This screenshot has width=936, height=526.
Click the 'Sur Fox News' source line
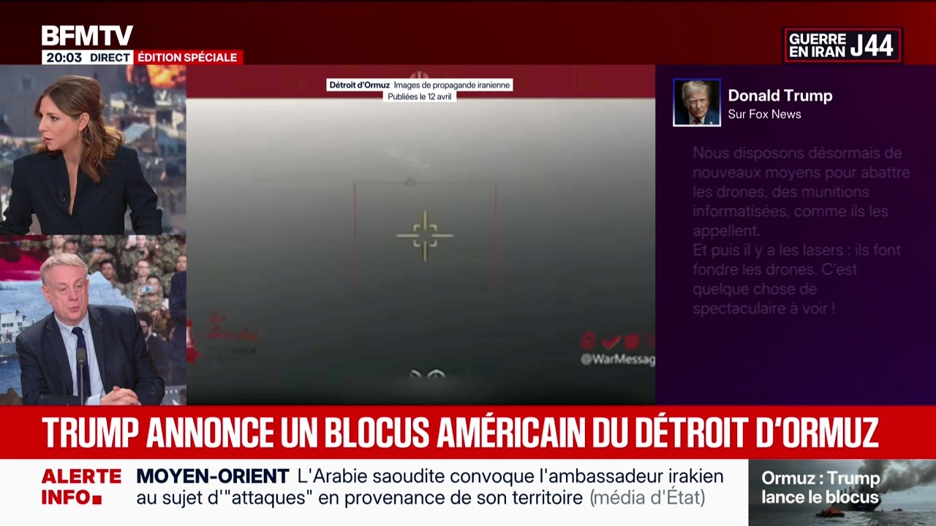[x=764, y=114]
